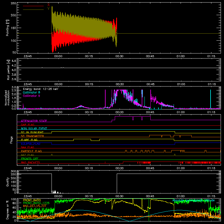
Task: Click the Pointing ["] axis title
Action: click(x=8, y=28)
